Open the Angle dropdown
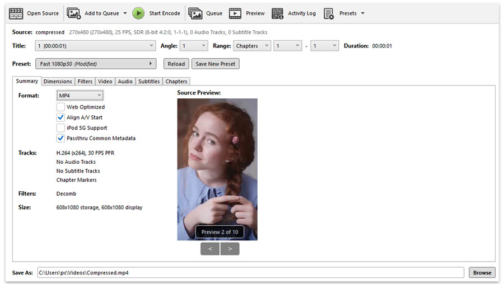504x284 pixels. (x=194, y=46)
